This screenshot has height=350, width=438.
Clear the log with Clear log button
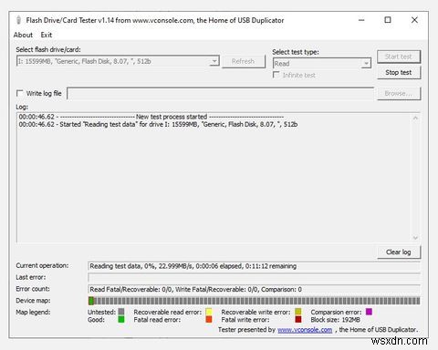(x=399, y=252)
